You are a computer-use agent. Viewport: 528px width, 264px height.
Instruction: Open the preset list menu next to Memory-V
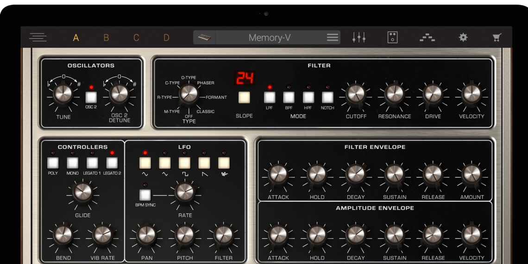coord(333,38)
